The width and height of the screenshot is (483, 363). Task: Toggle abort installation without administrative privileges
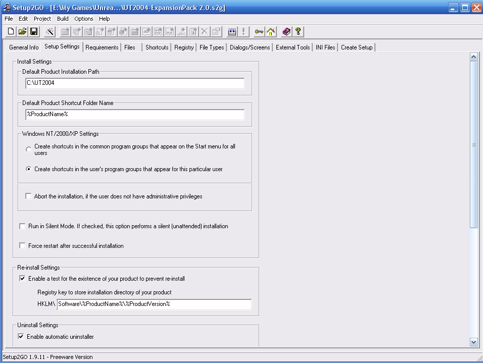tap(28, 196)
